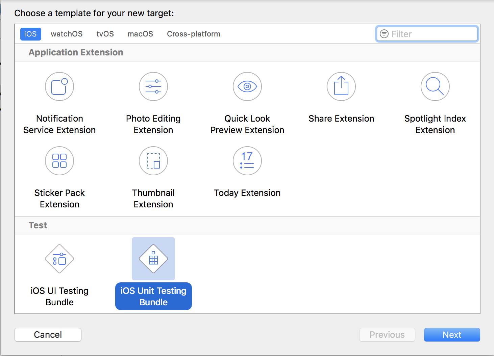Click the Thumbnail Extension label
Image resolution: width=494 pixels, height=356 pixels.
point(153,199)
